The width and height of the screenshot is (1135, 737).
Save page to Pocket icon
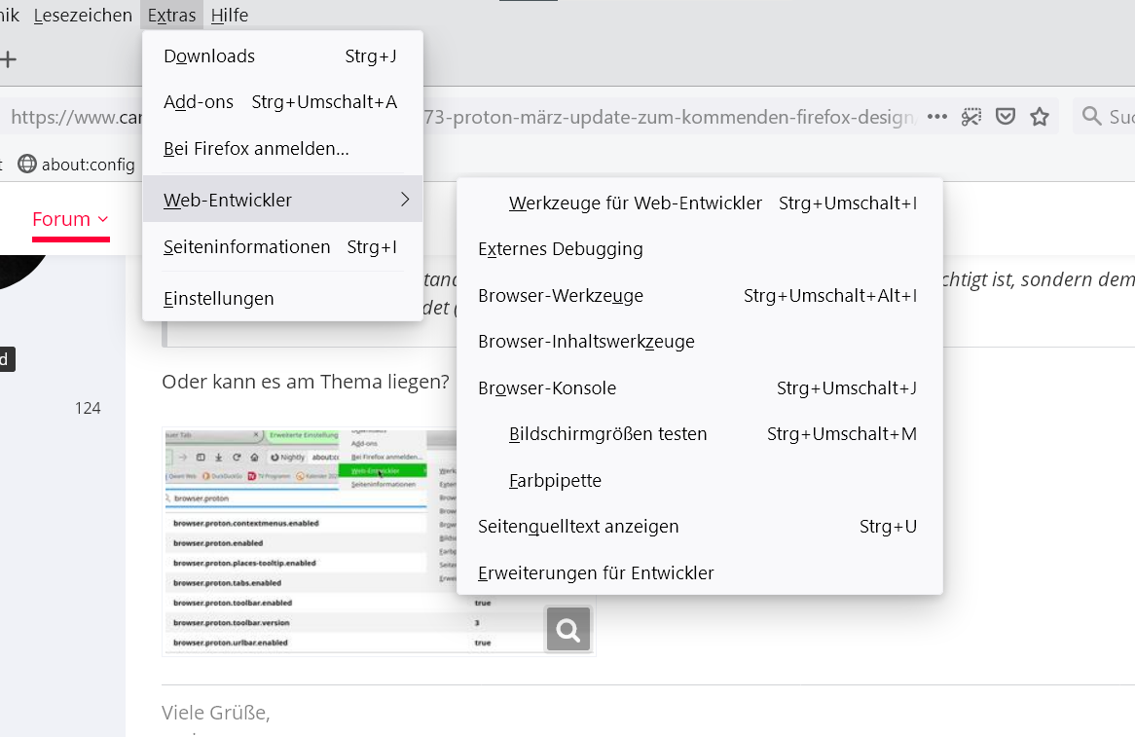pyautogui.click(x=1005, y=117)
